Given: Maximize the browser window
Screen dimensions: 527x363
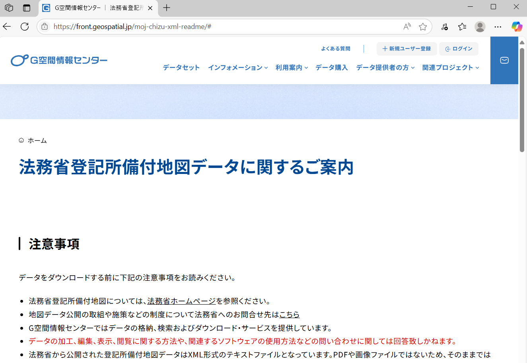Looking at the screenshot, I should 494,7.
